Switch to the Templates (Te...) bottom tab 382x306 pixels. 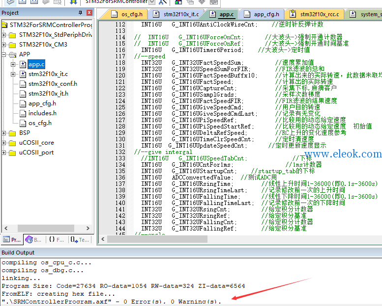[80, 240]
